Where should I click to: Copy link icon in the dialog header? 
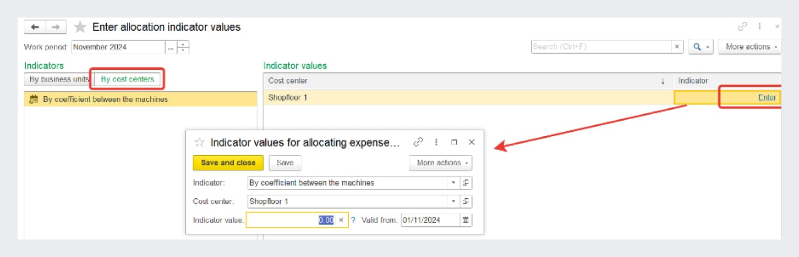pos(418,142)
